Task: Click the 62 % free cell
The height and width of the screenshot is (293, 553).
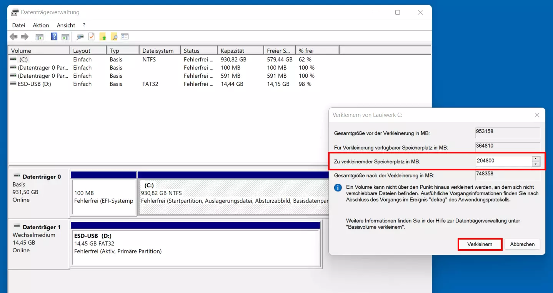Action: click(305, 60)
